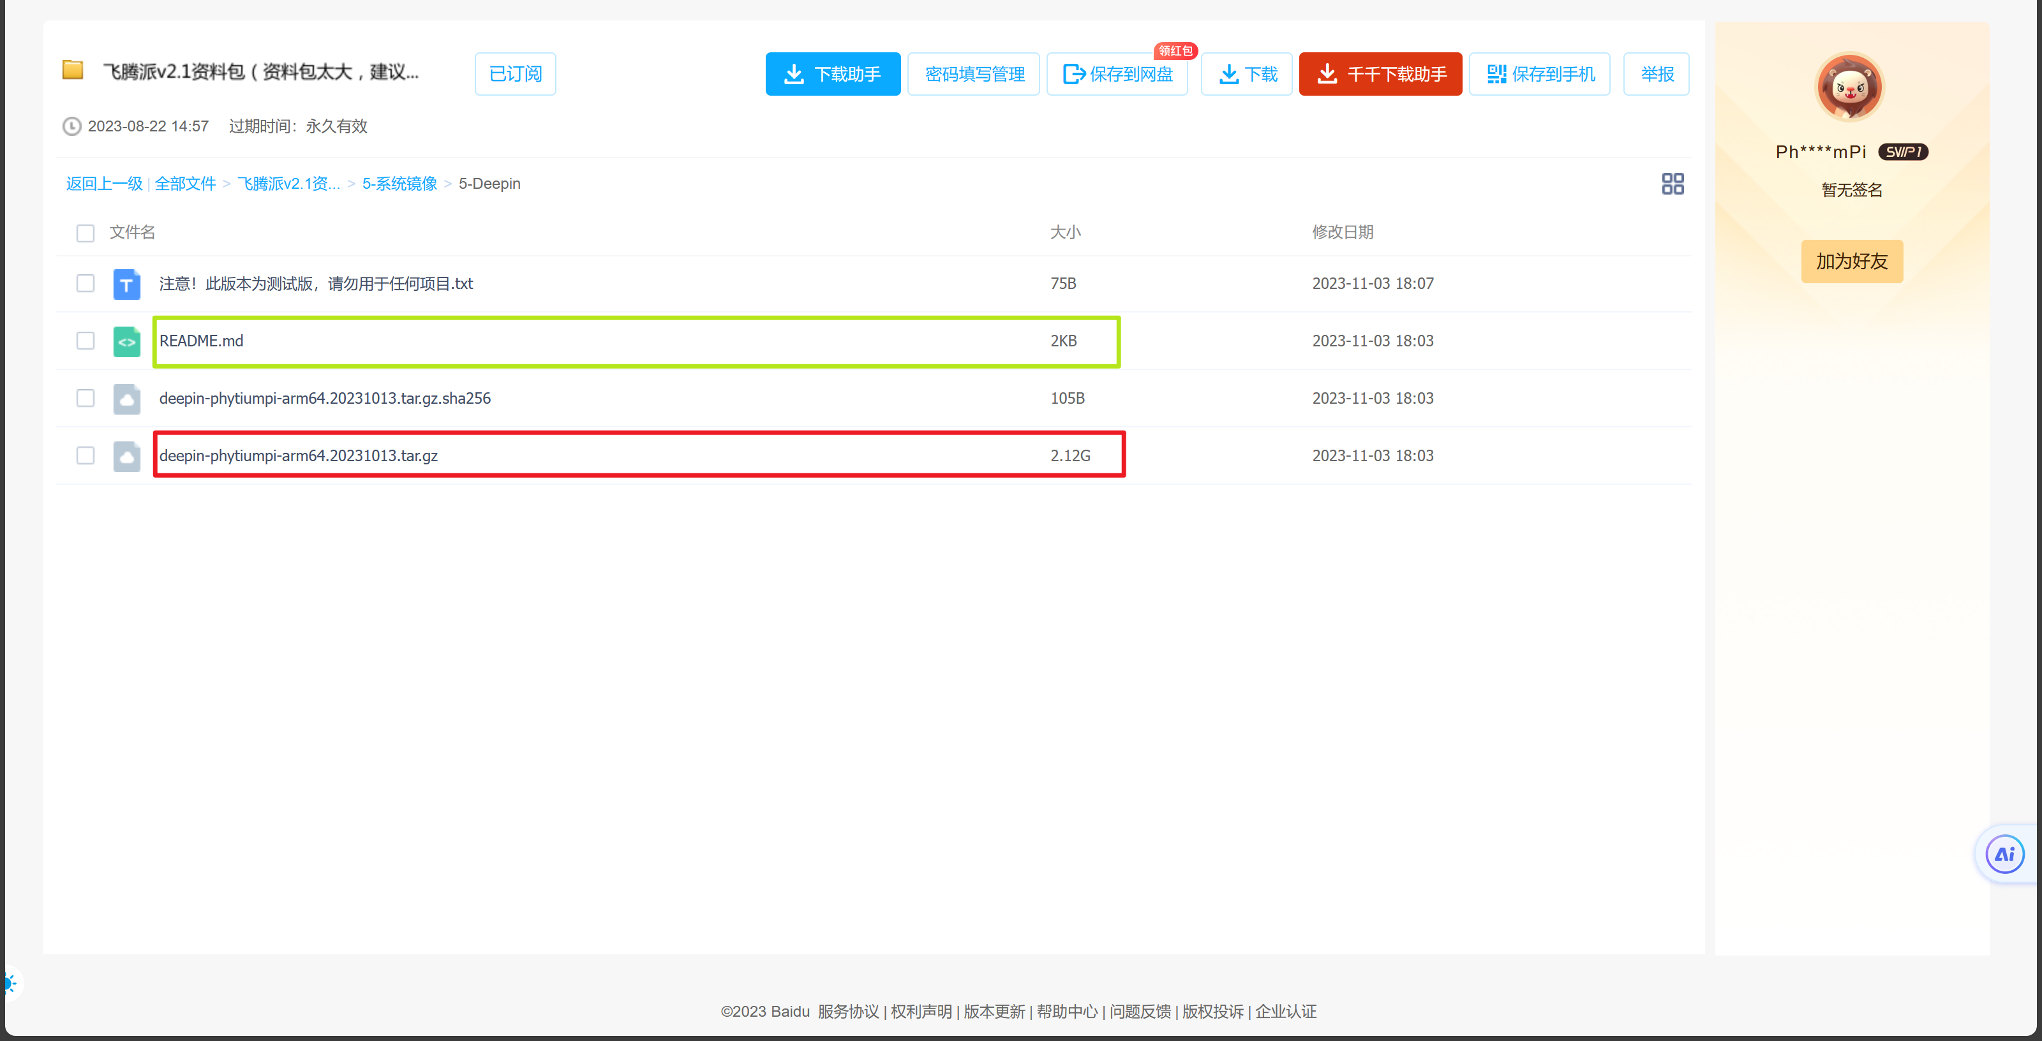Open 版权投诉 footer link

[1213, 1012]
